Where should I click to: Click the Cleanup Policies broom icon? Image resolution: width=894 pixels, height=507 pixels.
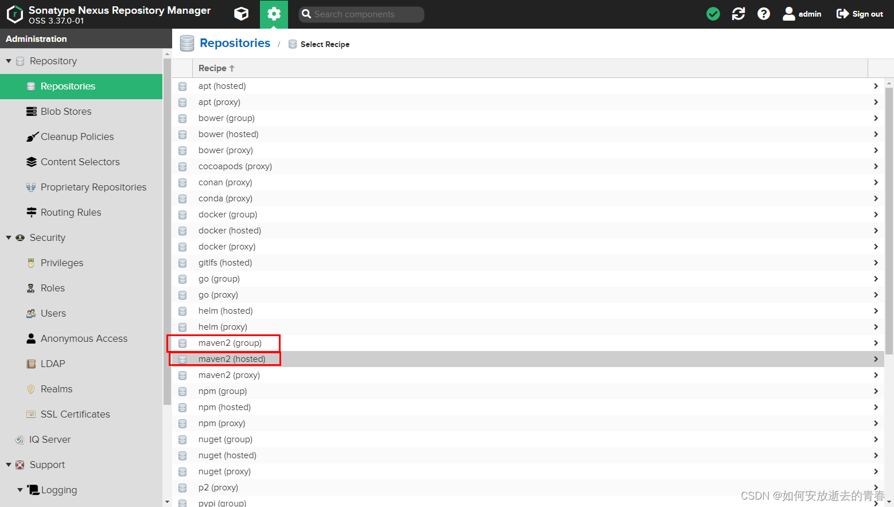(32, 136)
